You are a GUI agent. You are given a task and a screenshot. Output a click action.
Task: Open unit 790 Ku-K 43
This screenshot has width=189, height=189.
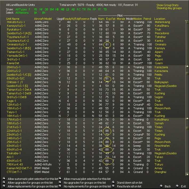[15, 165]
